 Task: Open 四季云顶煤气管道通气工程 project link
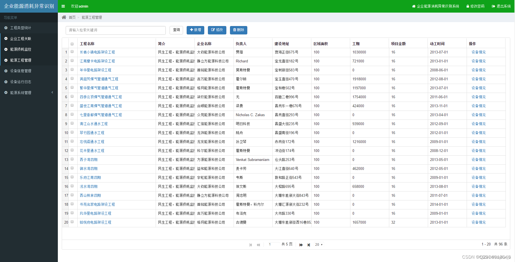click(101, 97)
